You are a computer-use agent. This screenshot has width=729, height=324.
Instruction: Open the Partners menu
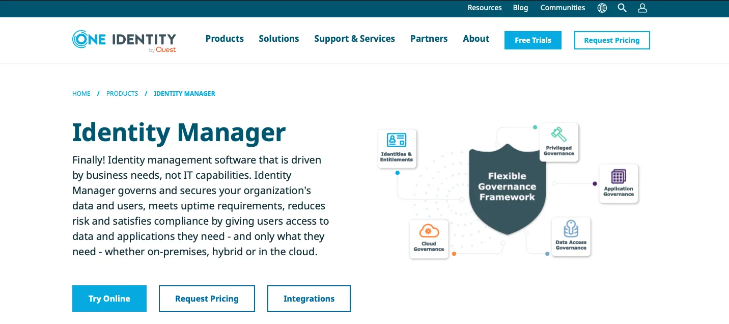point(429,39)
